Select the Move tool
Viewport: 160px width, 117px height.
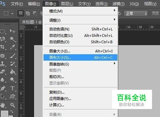click(x=12, y=31)
